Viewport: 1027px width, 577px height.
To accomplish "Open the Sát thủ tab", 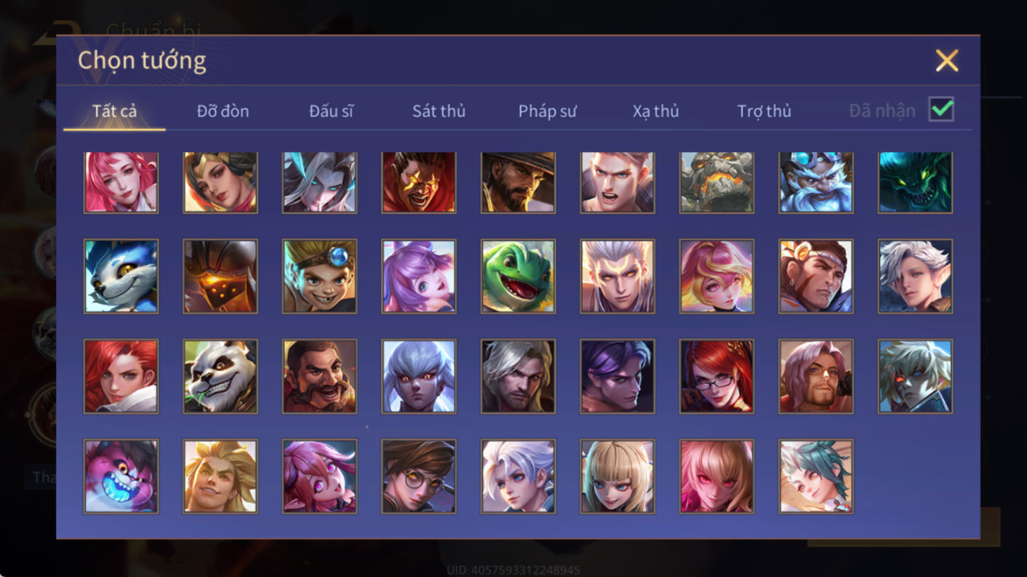I will coord(439,111).
